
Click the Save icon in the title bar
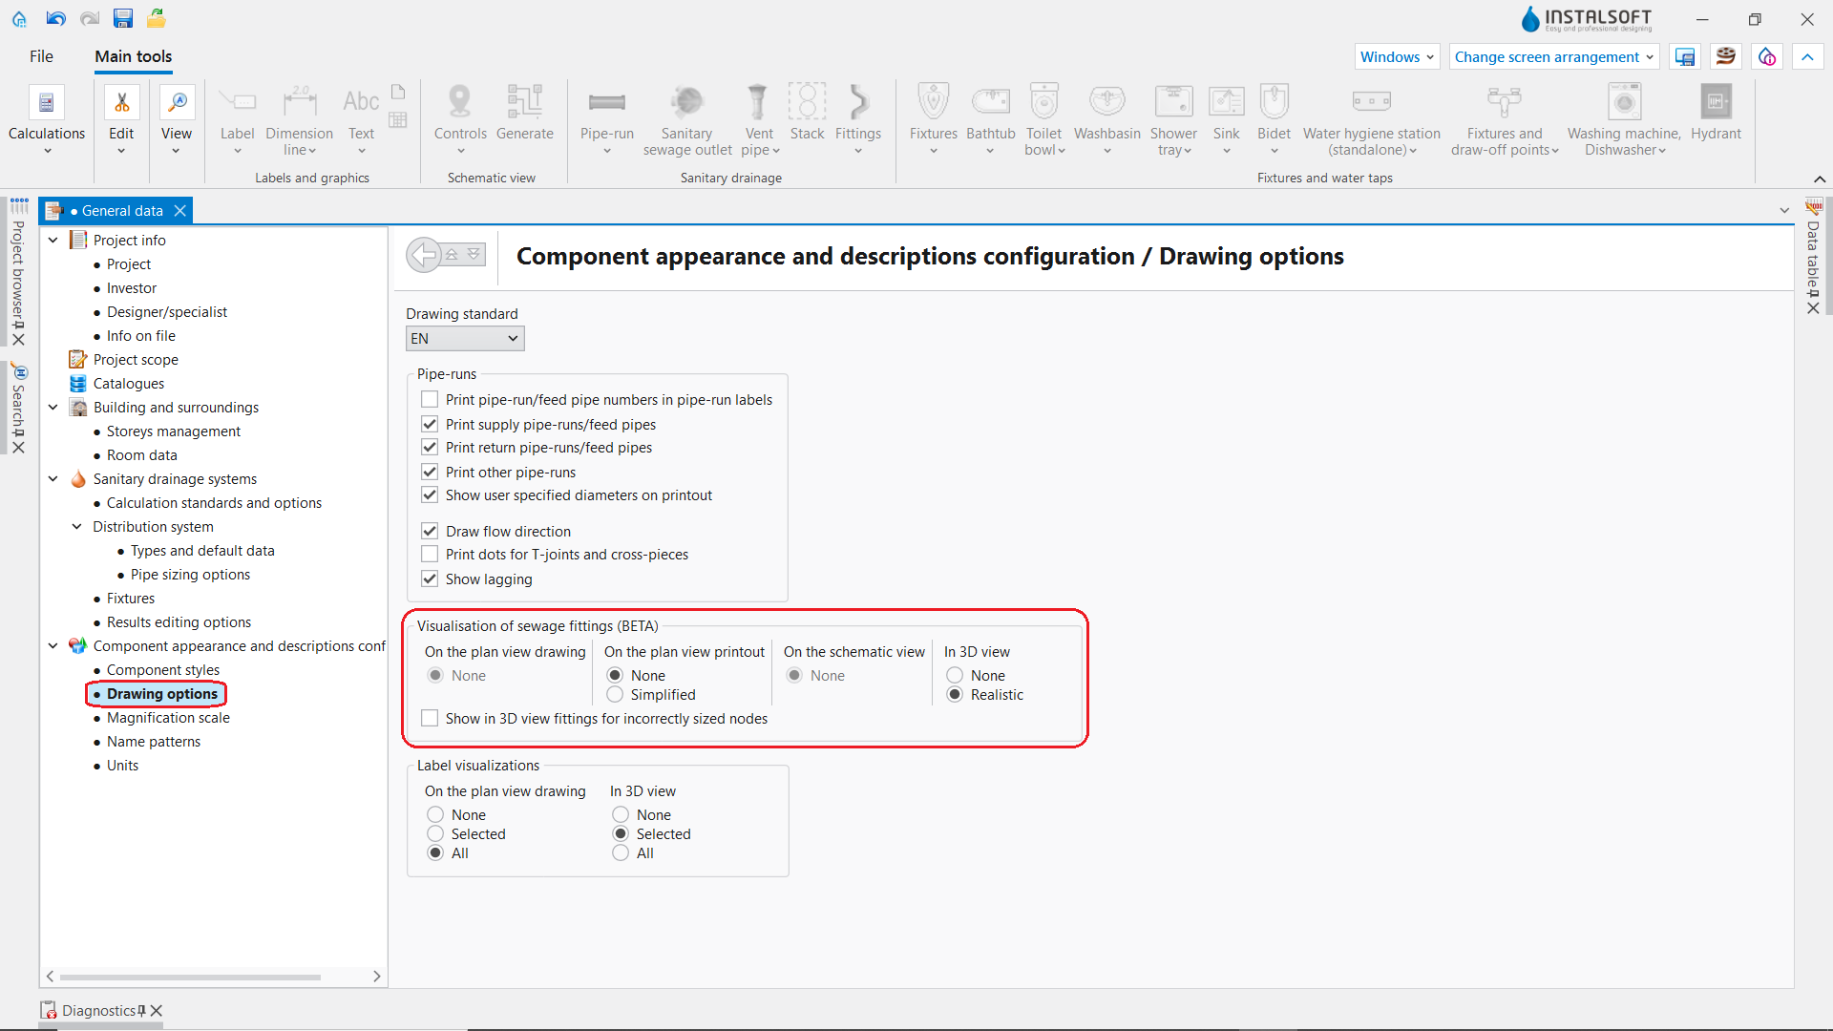tap(122, 18)
